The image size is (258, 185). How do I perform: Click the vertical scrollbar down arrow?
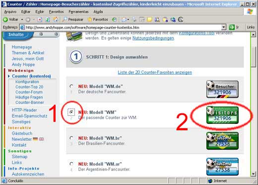[x=253, y=174]
